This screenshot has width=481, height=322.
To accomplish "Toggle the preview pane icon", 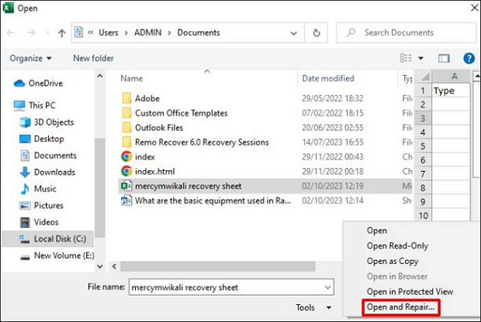I will coord(444,58).
